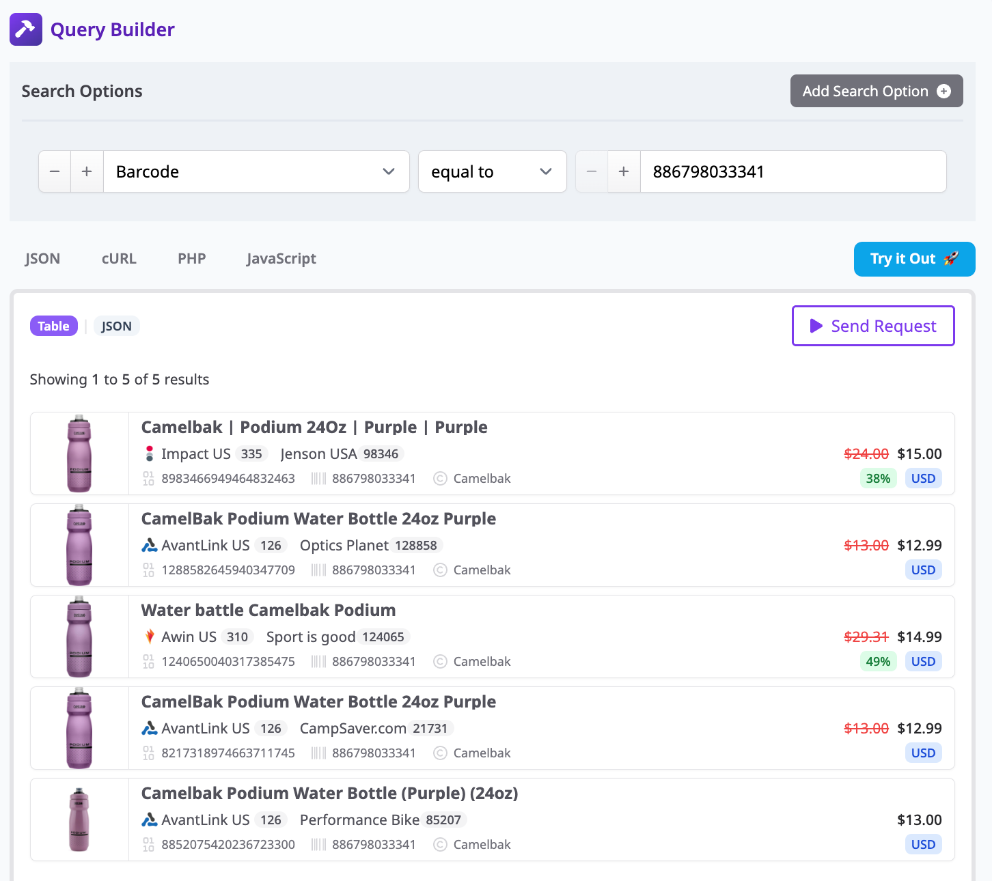Click barcode icon in CampSaver.com row
Viewport: 992px width, 881px height.
tap(318, 753)
